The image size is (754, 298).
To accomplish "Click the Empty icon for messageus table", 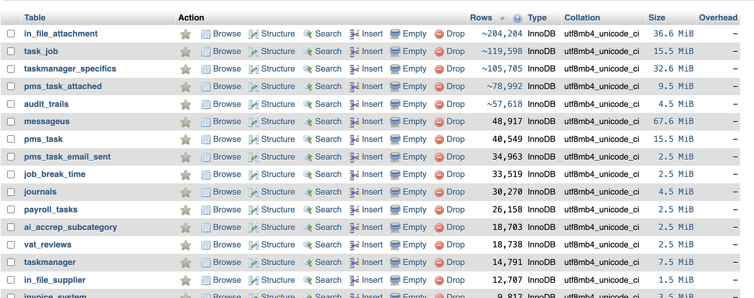I will 395,122.
